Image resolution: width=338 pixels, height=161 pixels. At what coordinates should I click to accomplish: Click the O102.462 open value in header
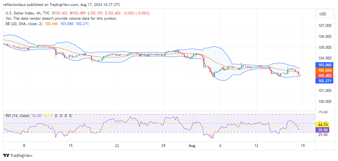click(60, 13)
